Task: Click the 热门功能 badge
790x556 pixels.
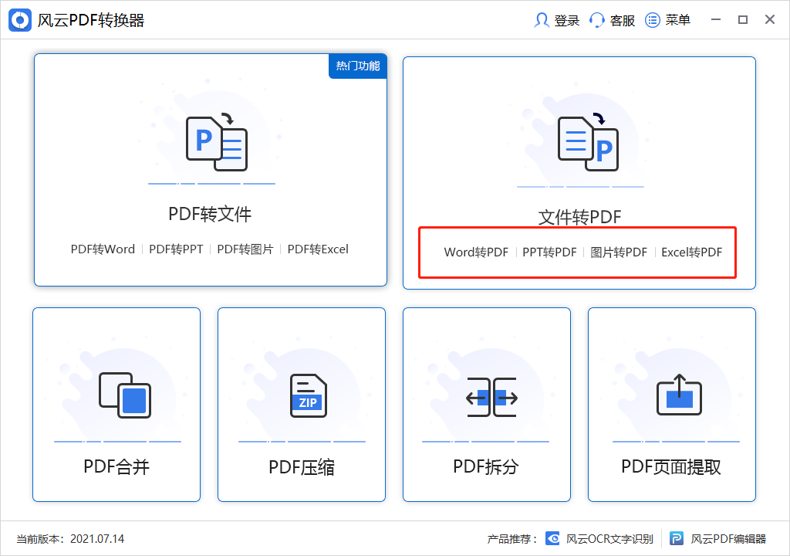Action: point(358,66)
